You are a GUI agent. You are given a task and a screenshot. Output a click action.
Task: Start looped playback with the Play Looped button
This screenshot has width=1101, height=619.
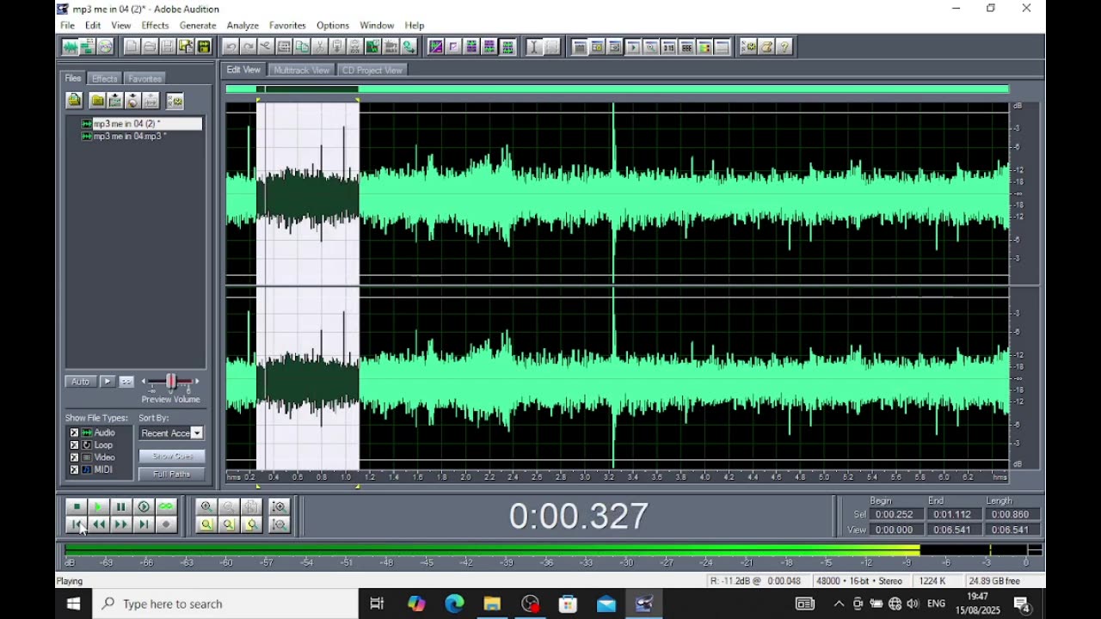[166, 507]
